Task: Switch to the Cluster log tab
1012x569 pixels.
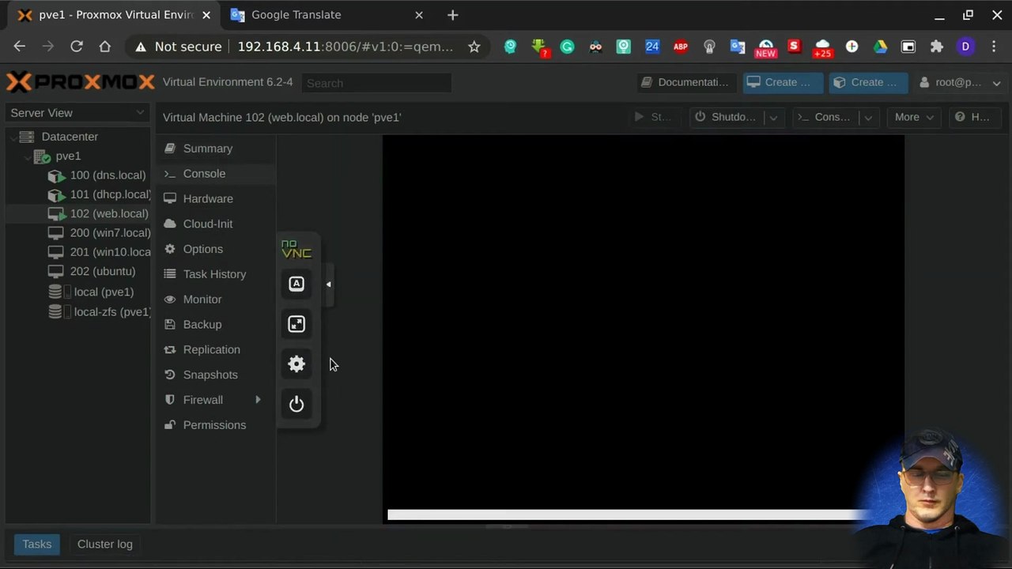Action: pos(105,545)
